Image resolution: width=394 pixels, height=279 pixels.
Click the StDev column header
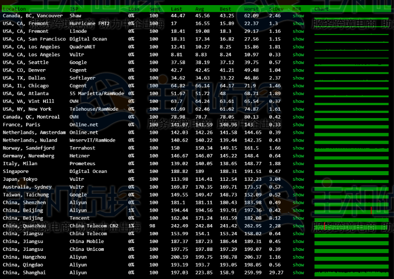click(276, 9)
